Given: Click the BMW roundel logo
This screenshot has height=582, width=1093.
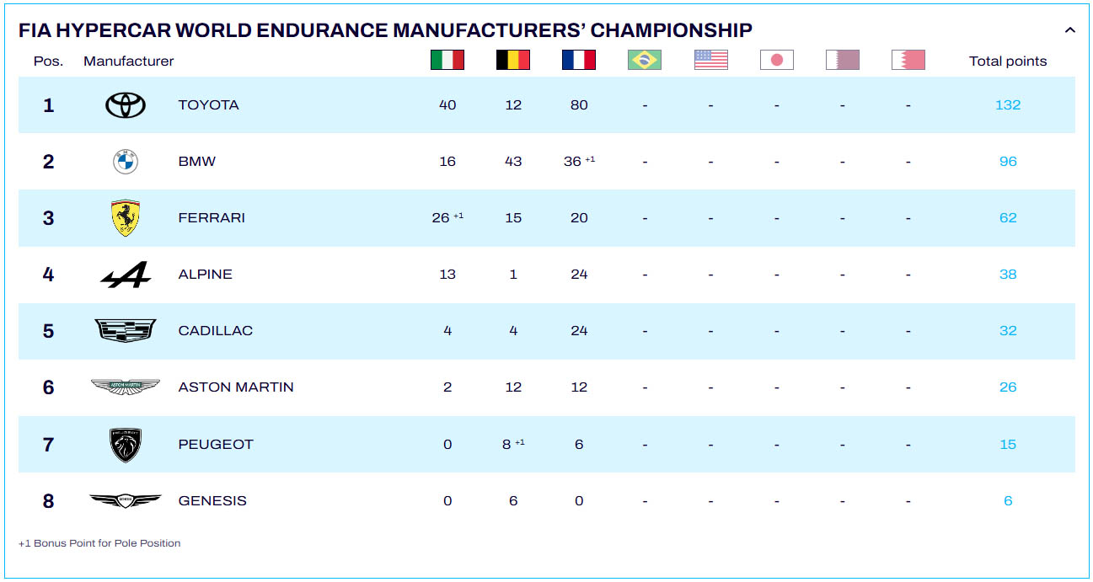Looking at the screenshot, I should click(x=126, y=162).
